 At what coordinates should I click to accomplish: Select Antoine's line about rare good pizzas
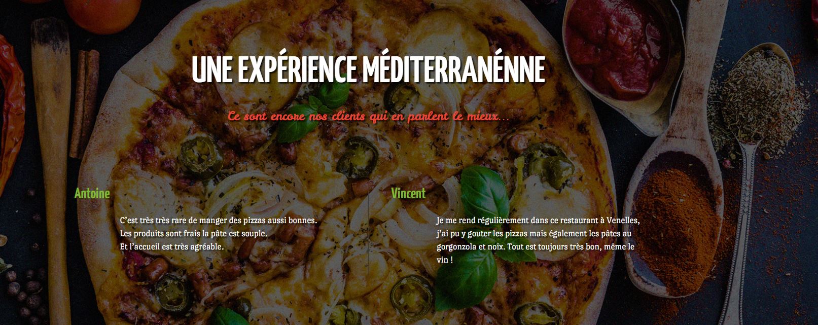point(219,221)
